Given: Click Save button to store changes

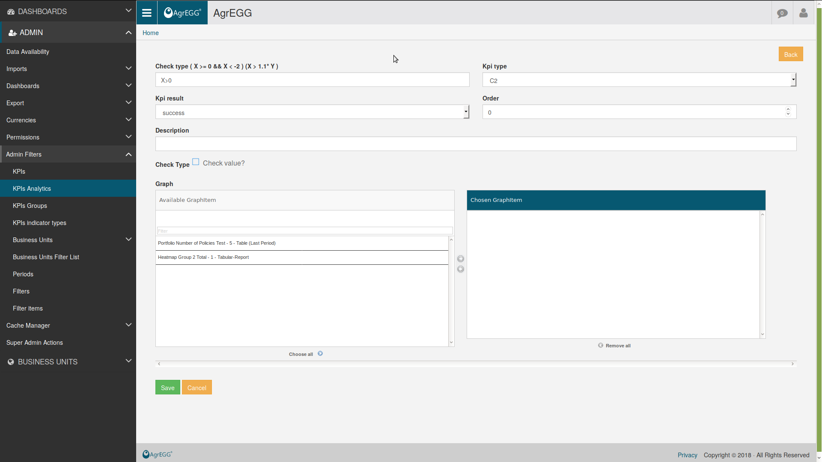Looking at the screenshot, I should click(168, 387).
